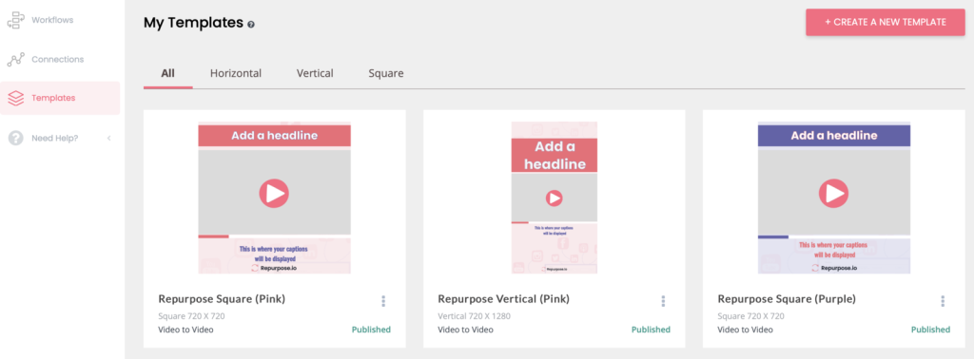
Task: Click the Need Help question mark icon
Action: pos(15,138)
